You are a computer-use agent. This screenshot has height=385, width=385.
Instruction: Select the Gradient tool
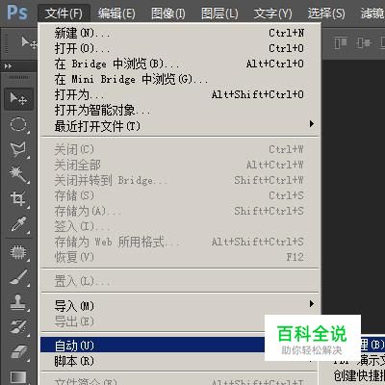click(18, 376)
